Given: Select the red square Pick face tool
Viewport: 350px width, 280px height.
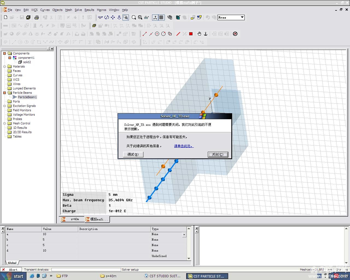Looking at the screenshot, I should [x=191, y=34].
